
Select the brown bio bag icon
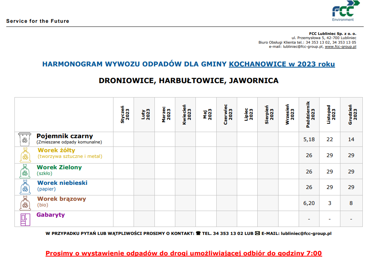[x=25, y=203]
